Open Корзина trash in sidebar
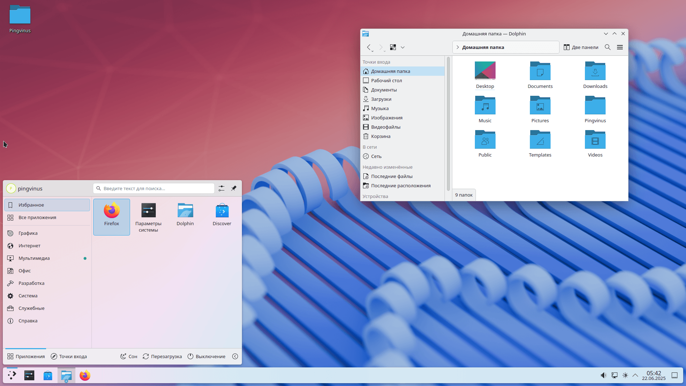686x386 pixels. click(403, 136)
